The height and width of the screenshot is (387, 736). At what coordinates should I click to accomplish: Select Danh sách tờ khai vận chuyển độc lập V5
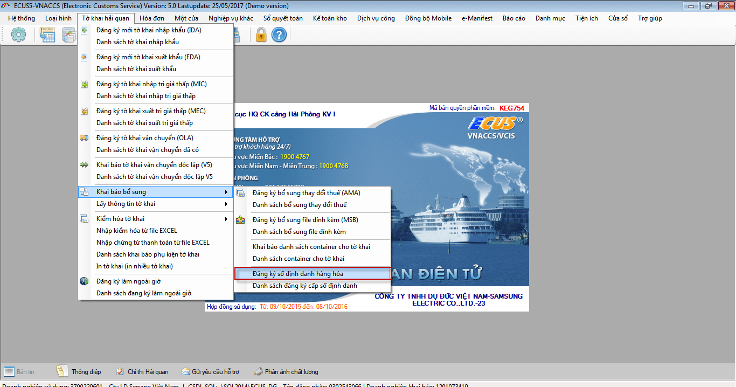tap(156, 177)
